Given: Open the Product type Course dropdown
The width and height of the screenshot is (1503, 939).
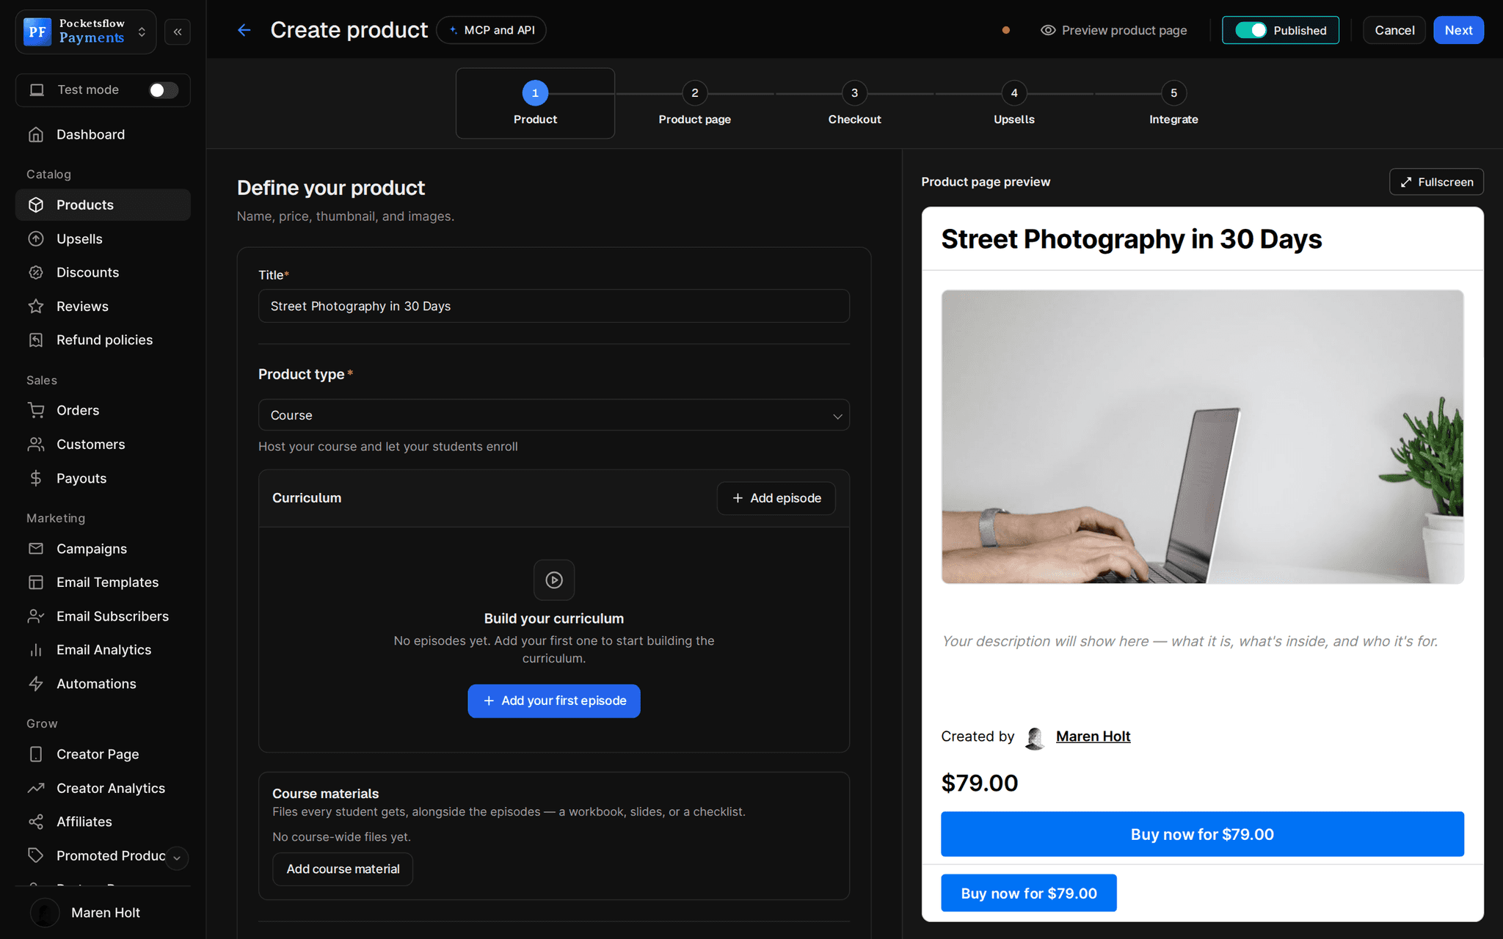Looking at the screenshot, I should [x=554, y=414].
